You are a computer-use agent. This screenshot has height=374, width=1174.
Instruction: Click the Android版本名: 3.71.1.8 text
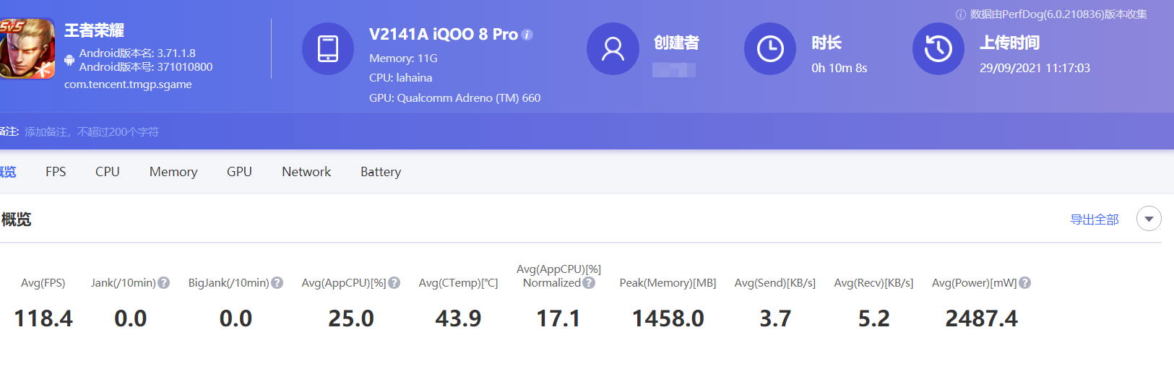pos(137,53)
